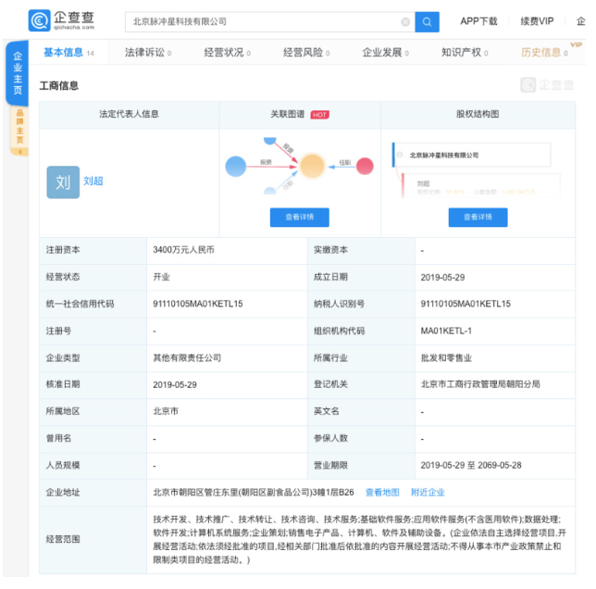Open the 续费VIP link
The width and height of the screenshot is (596, 589).
pyautogui.click(x=537, y=21)
